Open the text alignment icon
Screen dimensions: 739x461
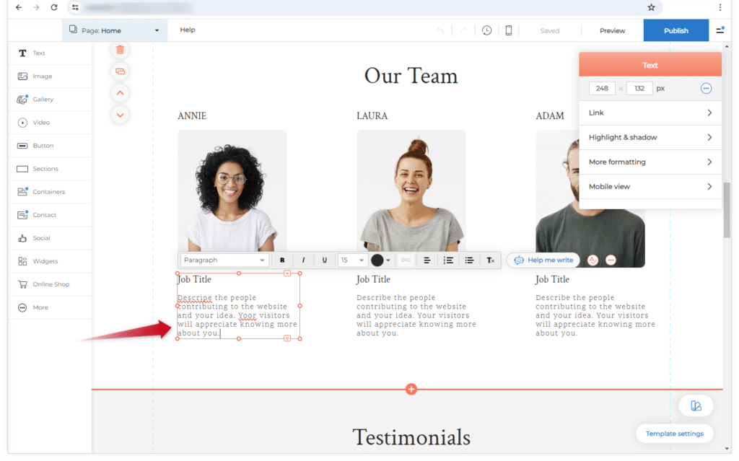point(427,260)
